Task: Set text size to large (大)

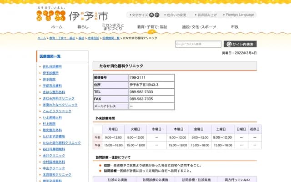Action: pyautogui.click(x=151, y=15)
